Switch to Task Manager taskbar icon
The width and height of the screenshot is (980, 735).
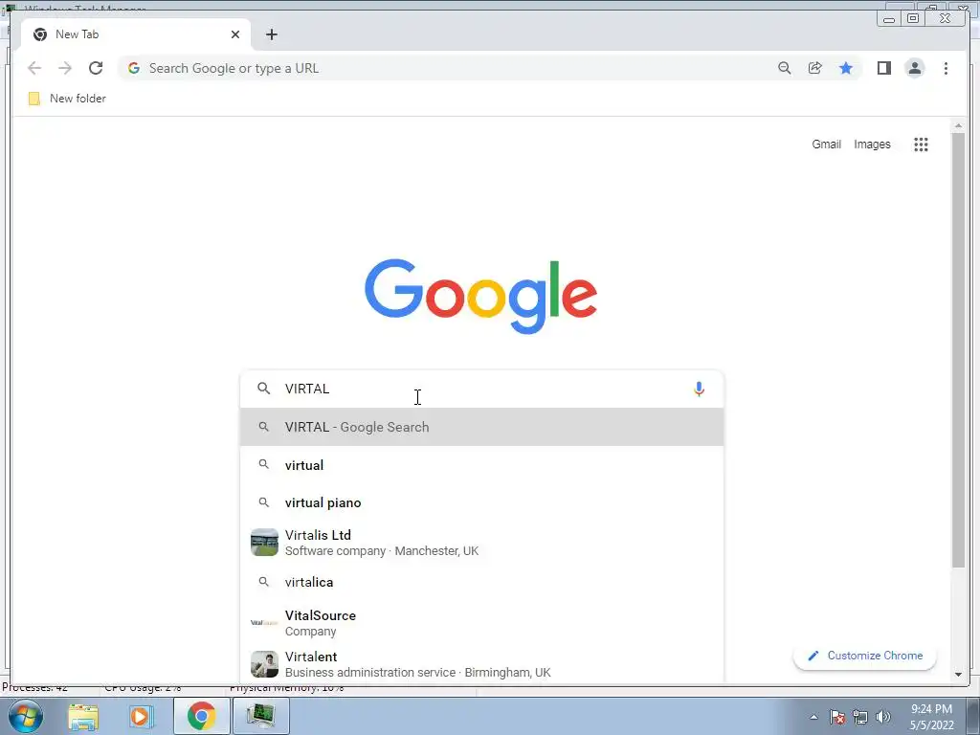coord(260,716)
